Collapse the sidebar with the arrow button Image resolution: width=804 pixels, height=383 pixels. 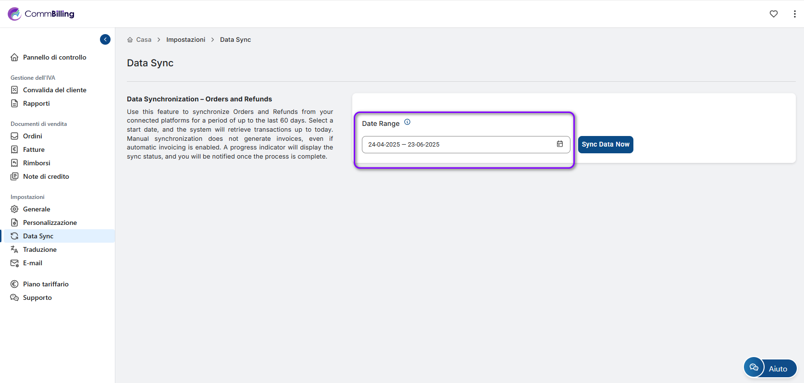(105, 39)
